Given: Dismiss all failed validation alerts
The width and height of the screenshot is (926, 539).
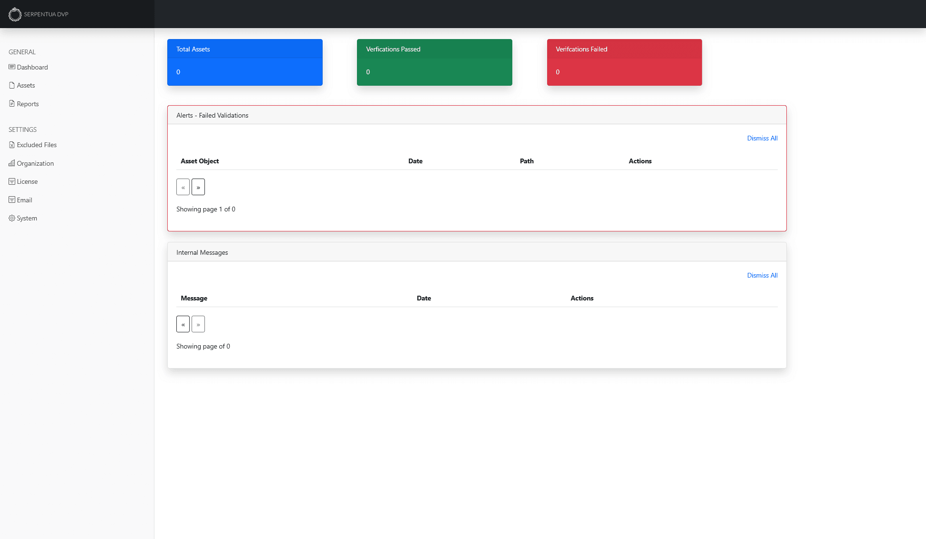Looking at the screenshot, I should [x=762, y=138].
